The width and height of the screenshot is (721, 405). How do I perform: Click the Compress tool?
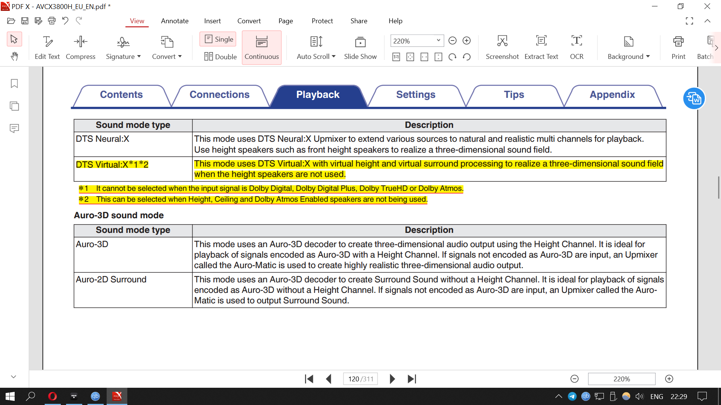(x=81, y=48)
